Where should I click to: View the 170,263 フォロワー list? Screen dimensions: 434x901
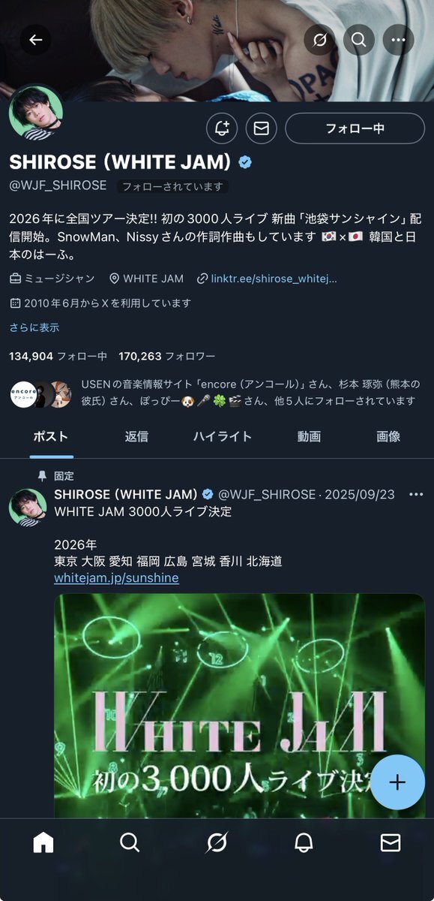coord(166,356)
